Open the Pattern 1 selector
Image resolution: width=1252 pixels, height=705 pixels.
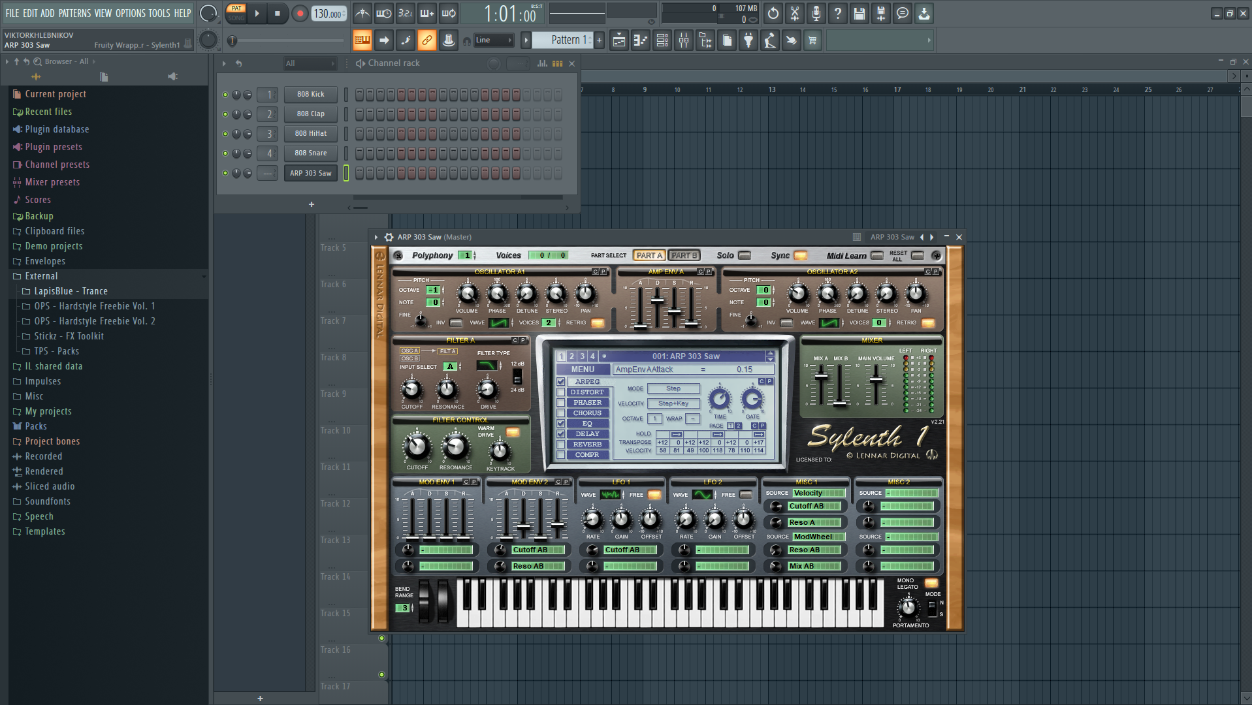[562, 40]
